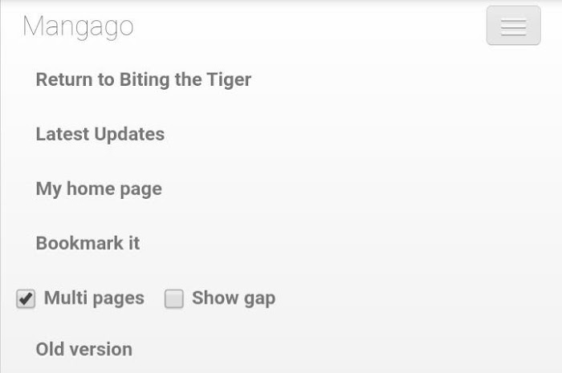Disable multi-page reading mode

[x=26, y=299]
